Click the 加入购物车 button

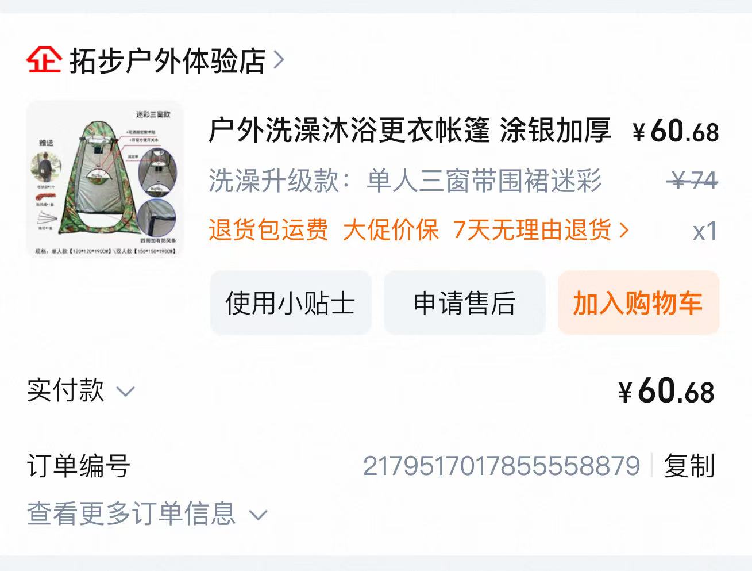(638, 302)
